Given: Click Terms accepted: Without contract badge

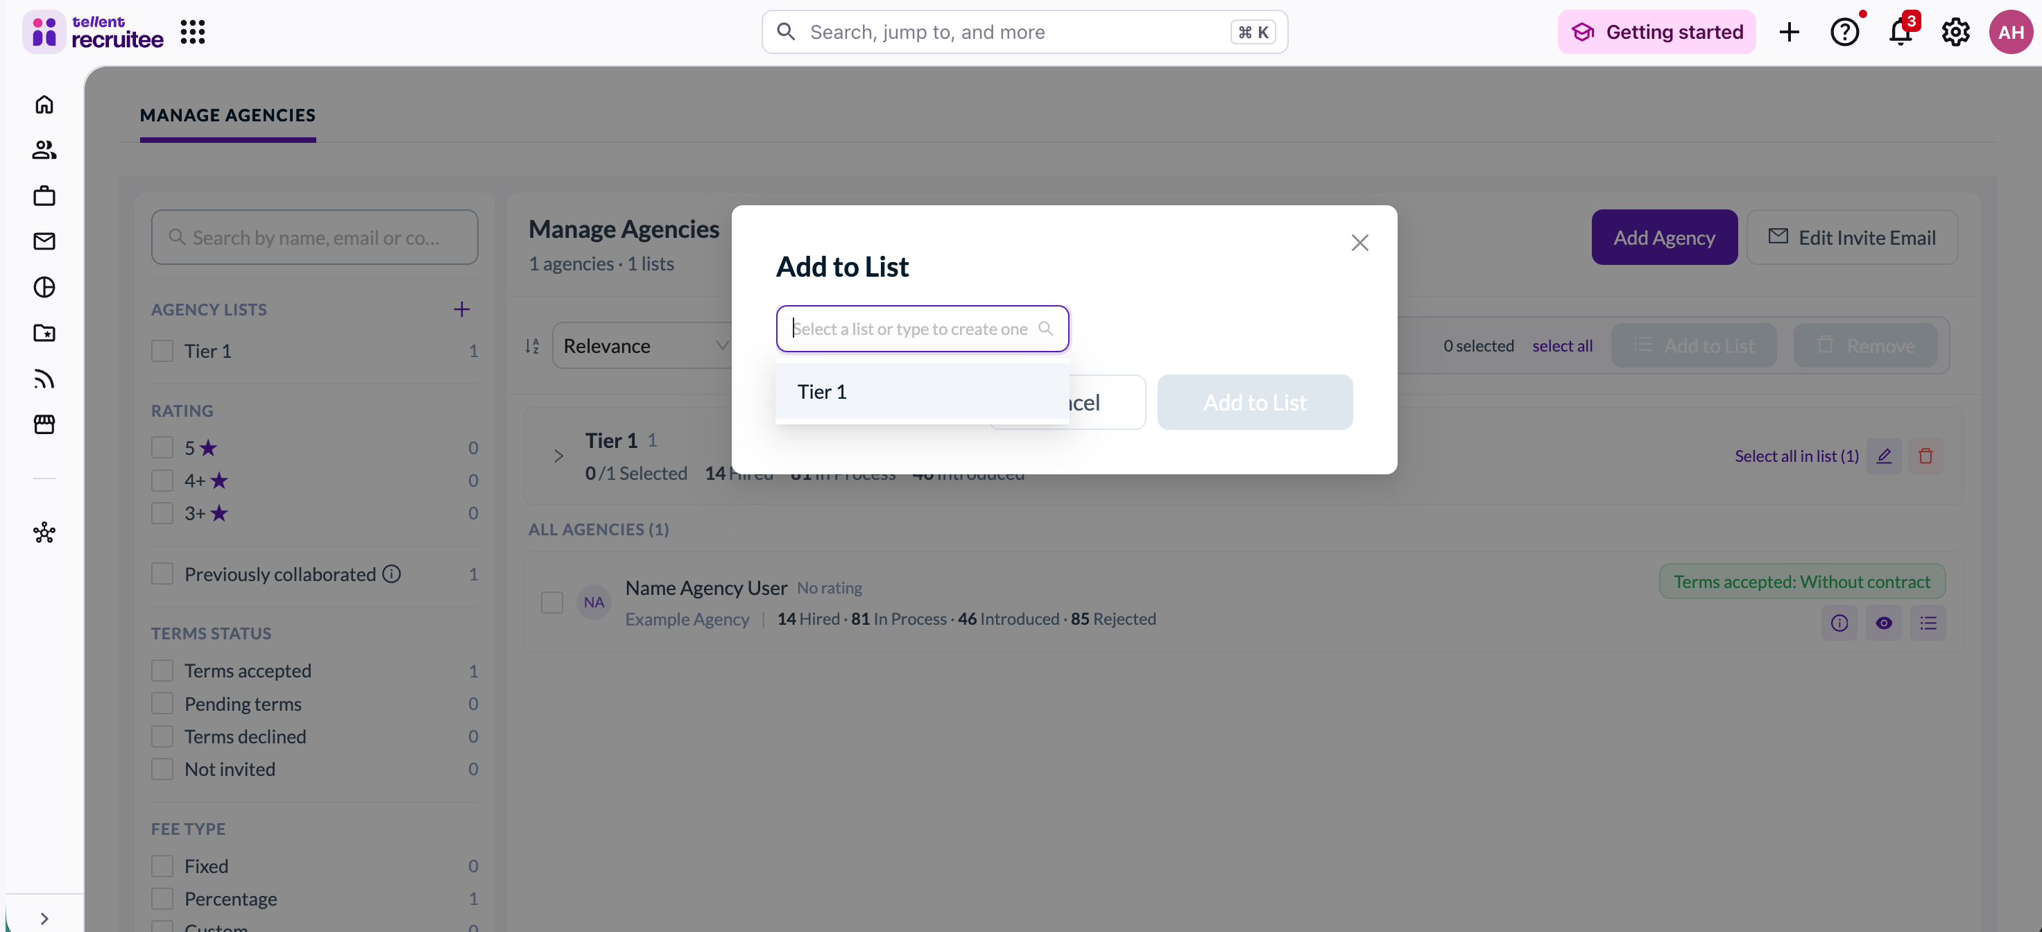Looking at the screenshot, I should click(1802, 581).
